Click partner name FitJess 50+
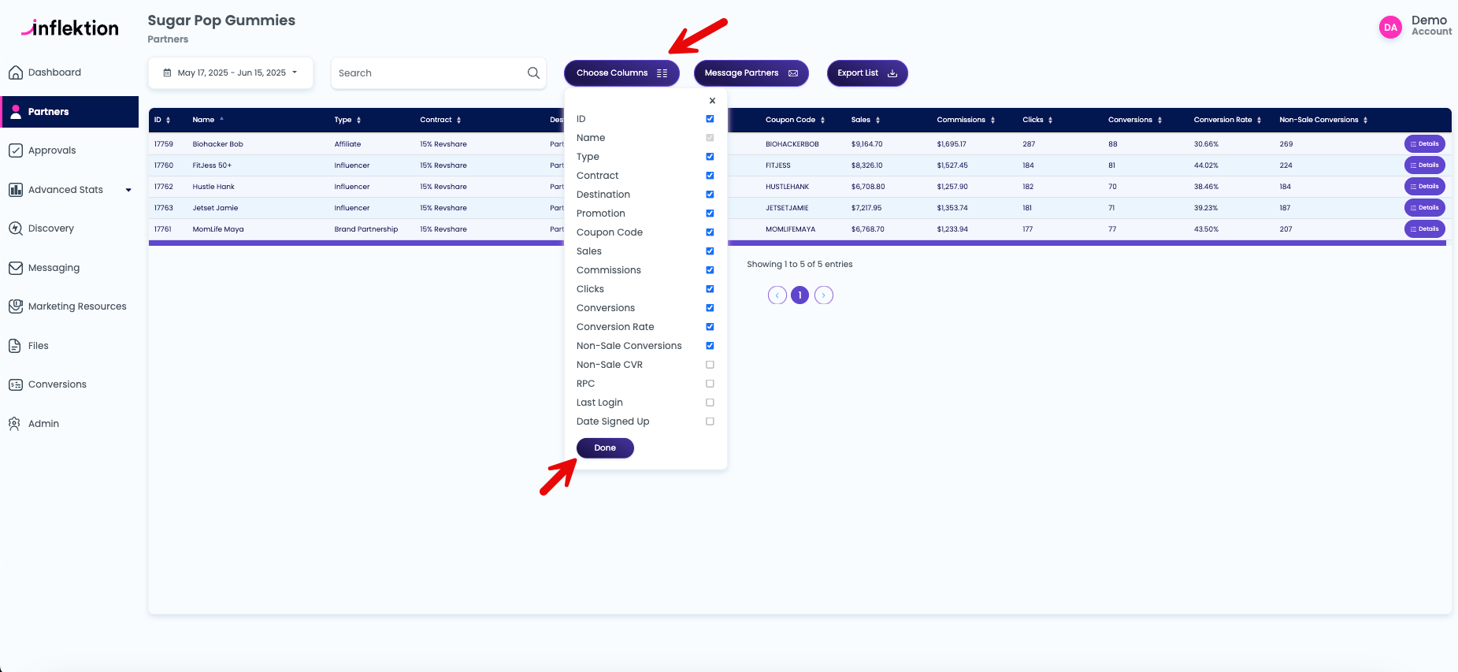Image resolution: width=1458 pixels, height=672 pixels. tap(212, 165)
